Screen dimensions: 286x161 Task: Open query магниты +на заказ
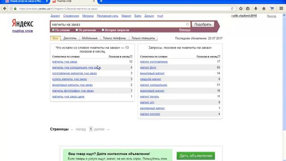pyautogui.click(x=64, y=62)
